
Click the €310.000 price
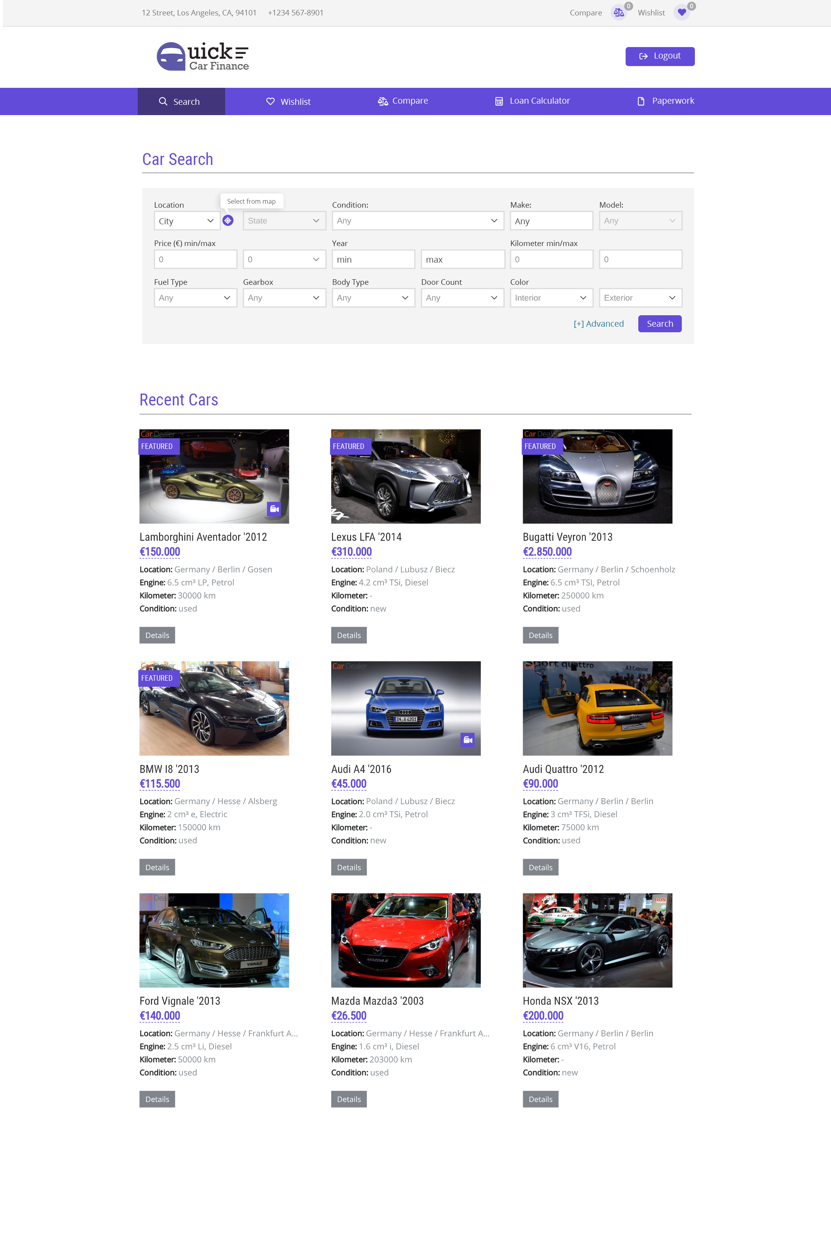pyautogui.click(x=351, y=552)
